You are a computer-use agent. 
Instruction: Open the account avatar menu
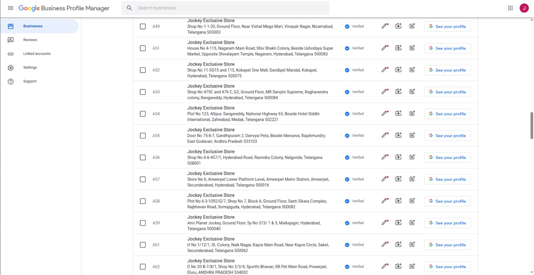[x=524, y=8]
